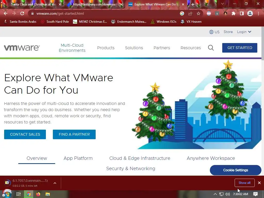Open the VMware site search magnifier

tap(211, 48)
